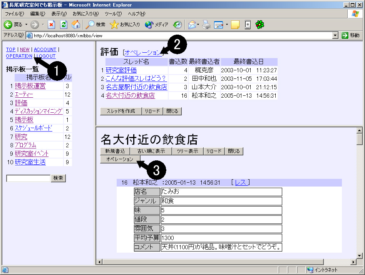
Task: Click the Stop loading icon
Action: 51,25
